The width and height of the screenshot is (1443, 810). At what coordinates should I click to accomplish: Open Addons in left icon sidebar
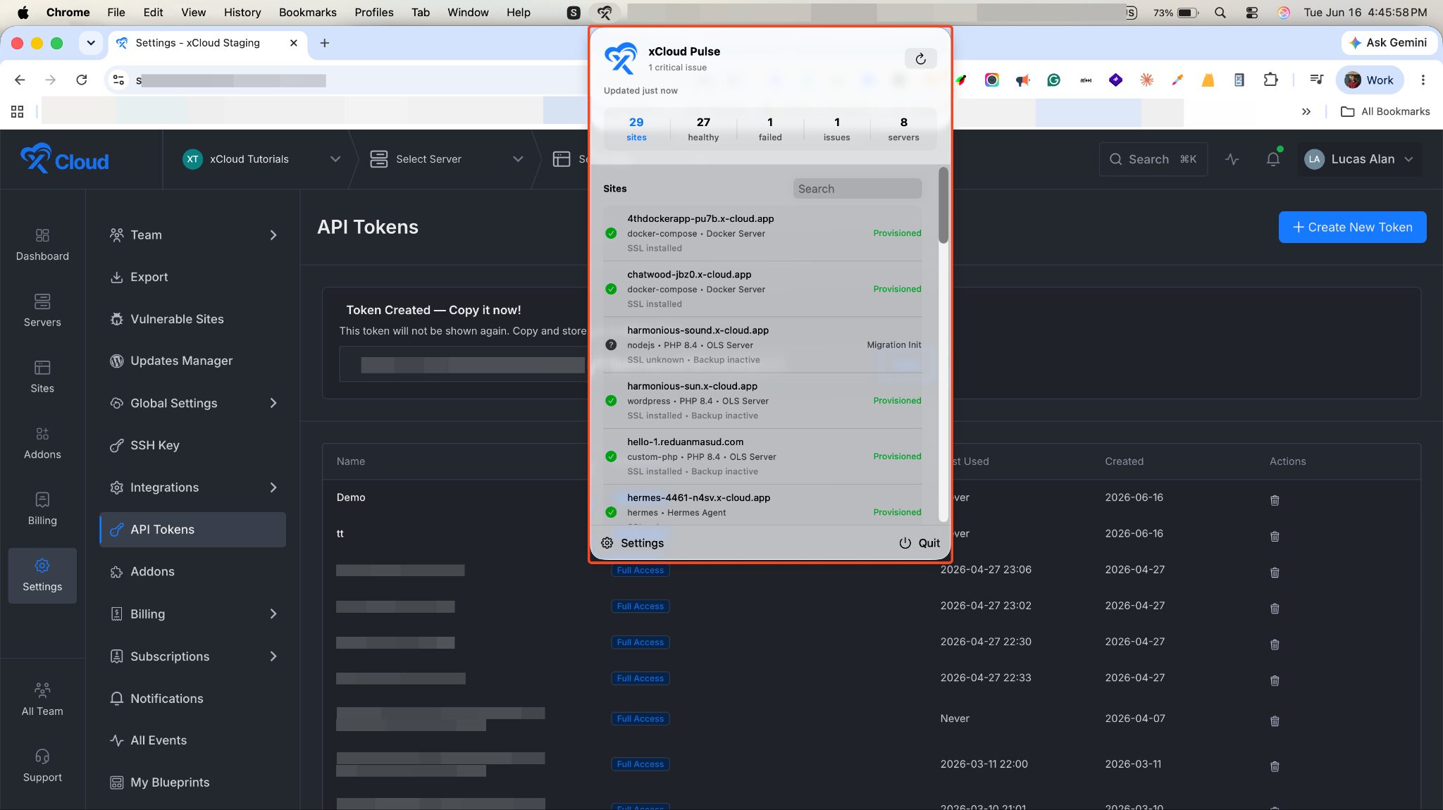click(x=42, y=443)
